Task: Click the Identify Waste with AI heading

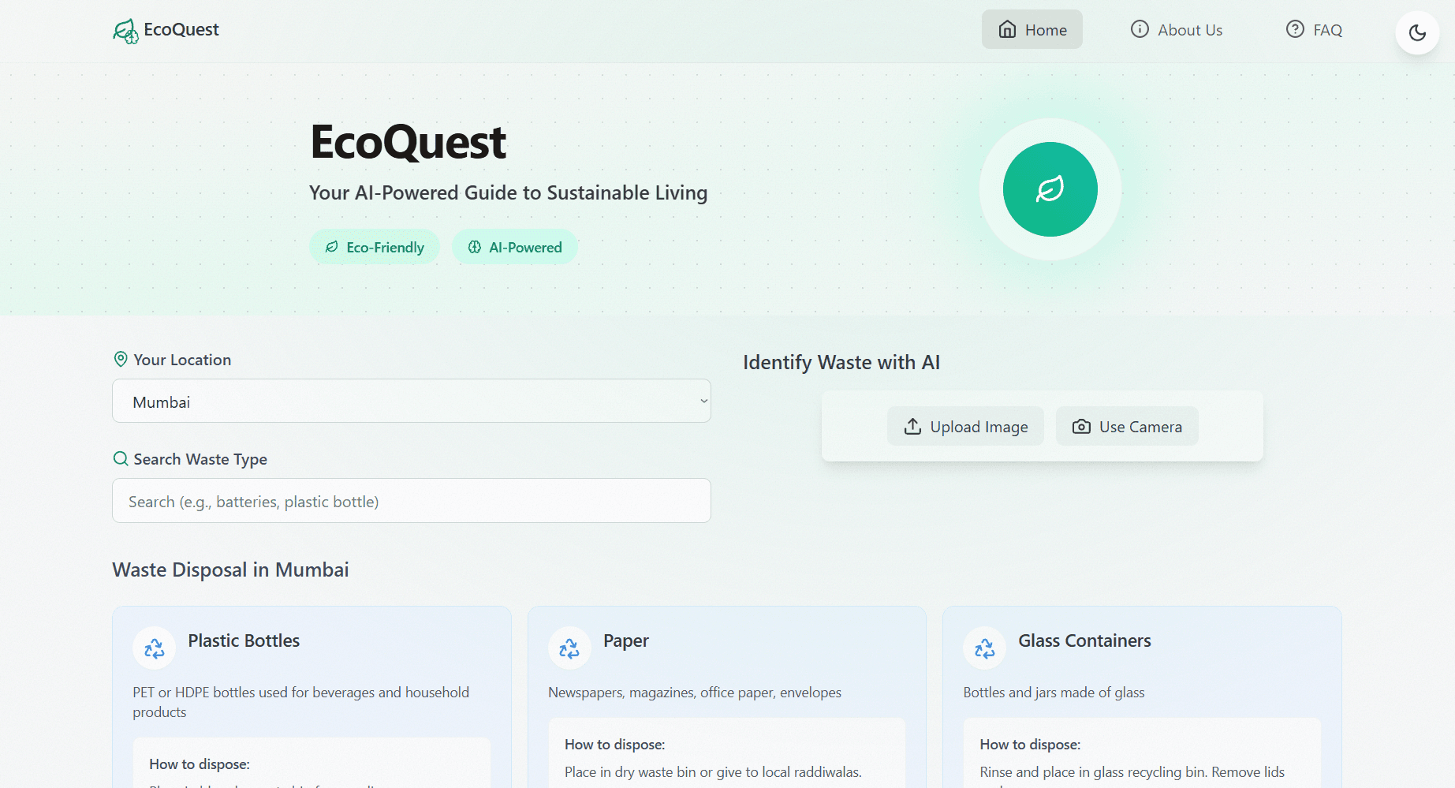Action: [841, 362]
